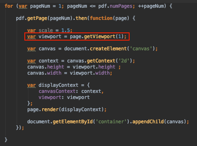Click the '2d' string literal
This screenshot has height=146, width=197.
click(x=124, y=61)
